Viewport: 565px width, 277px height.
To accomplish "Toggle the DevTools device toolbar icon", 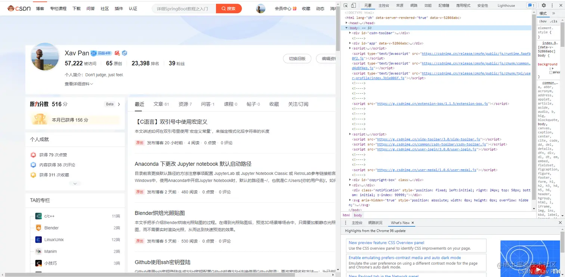I will [353, 6].
